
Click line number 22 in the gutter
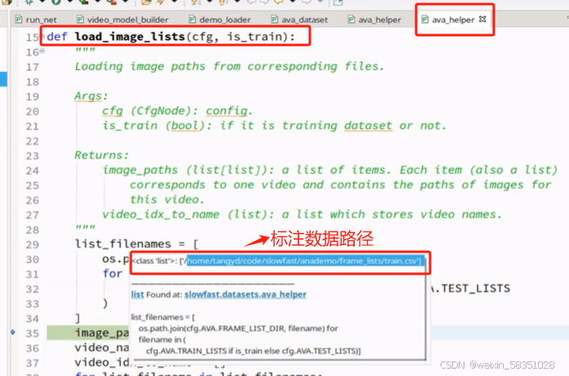tap(33, 141)
